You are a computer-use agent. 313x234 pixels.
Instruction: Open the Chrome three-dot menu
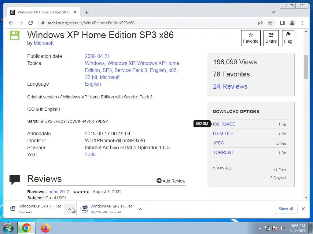tap(302, 23)
